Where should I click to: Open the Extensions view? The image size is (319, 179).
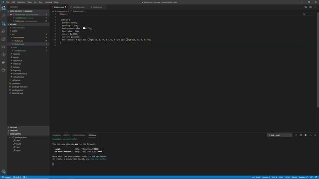(3, 39)
